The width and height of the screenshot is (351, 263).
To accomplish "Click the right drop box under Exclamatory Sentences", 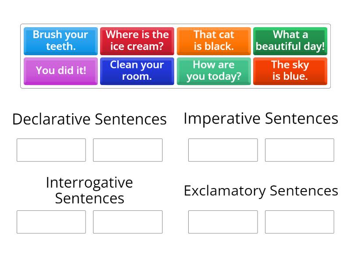I will [300, 222].
